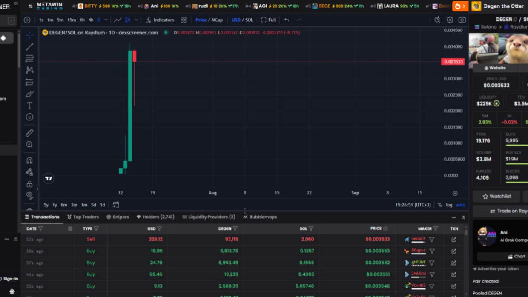Screen dimensions: 528x297
Task: Select the forecasting position tool
Action: pyautogui.click(x=29, y=82)
